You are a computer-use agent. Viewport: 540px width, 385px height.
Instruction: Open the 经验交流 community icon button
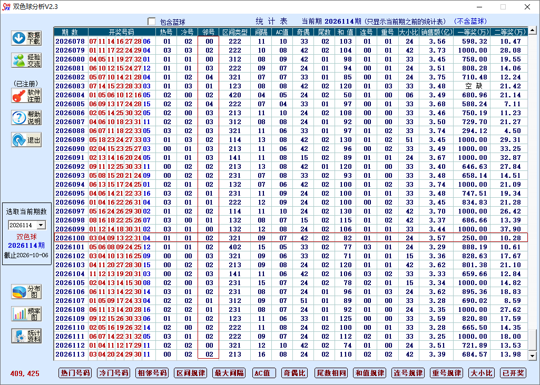26,60
